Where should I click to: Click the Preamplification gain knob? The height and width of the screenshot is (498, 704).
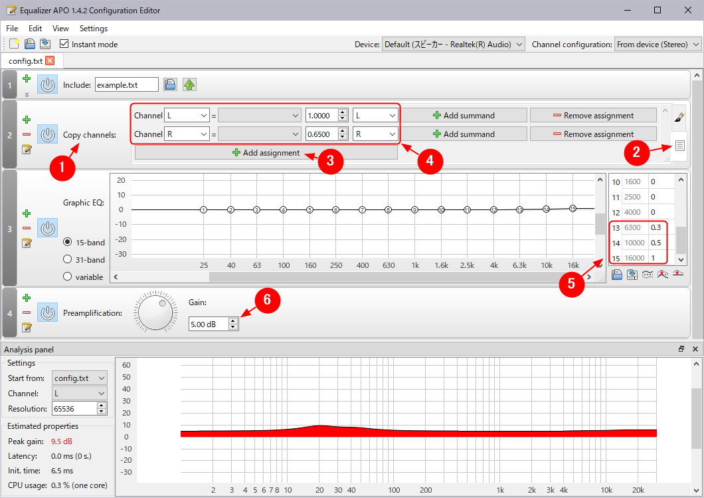coord(155,311)
